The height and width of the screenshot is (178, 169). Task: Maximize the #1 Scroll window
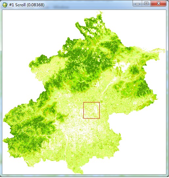[x=146, y=4]
